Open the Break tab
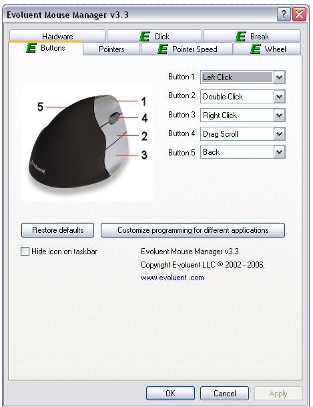This screenshot has height=407, width=313. click(252, 36)
